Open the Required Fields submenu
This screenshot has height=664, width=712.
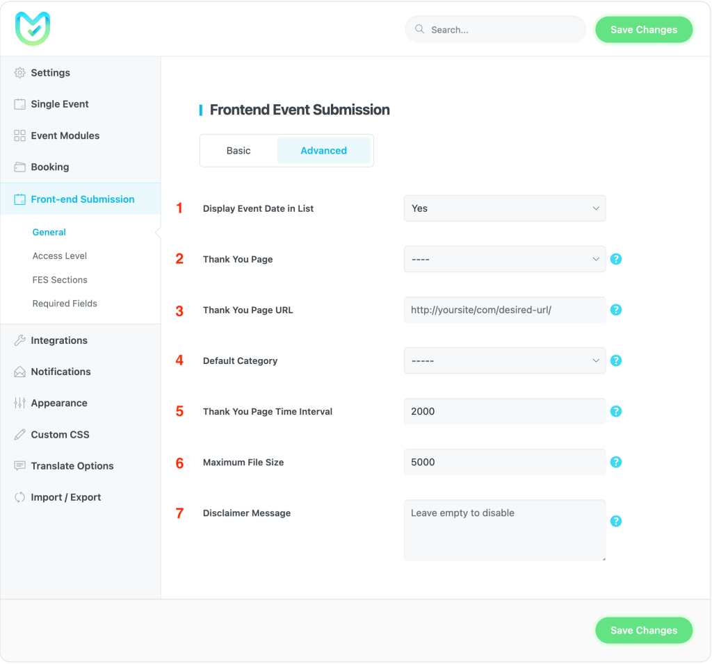(x=65, y=304)
